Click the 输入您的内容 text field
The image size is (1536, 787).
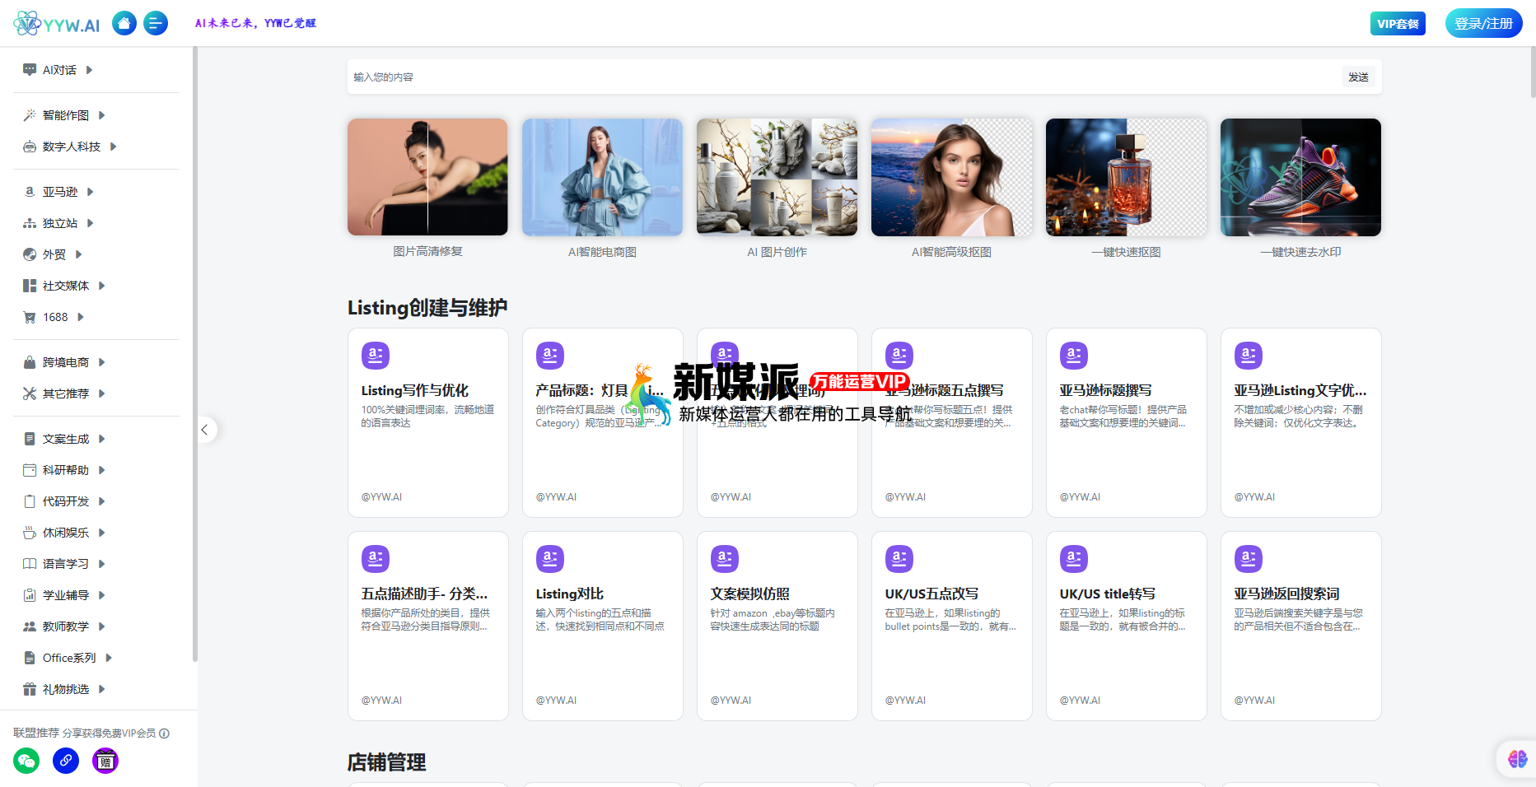tap(844, 77)
